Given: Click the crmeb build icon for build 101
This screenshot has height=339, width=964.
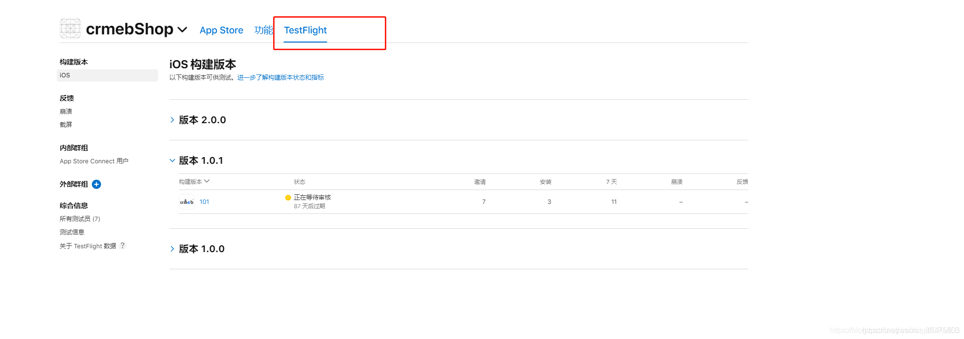Looking at the screenshot, I should point(187,202).
